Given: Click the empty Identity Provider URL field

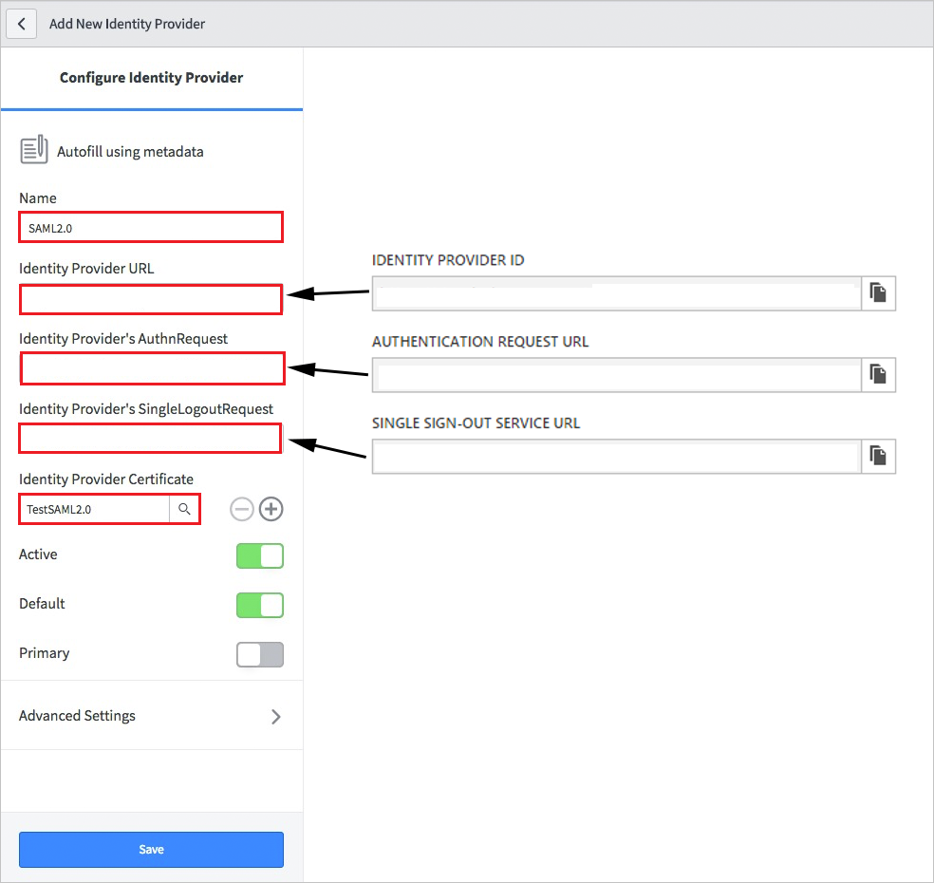Looking at the screenshot, I should click(151, 299).
